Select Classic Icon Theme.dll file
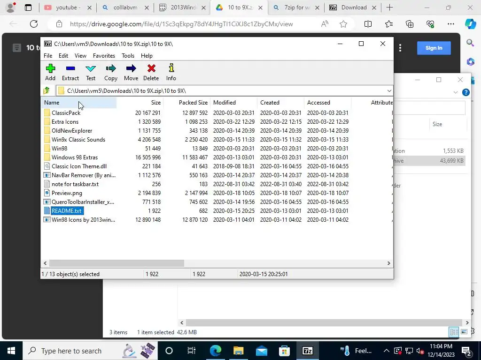The image size is (481, 360). click(x=79, y=166)
